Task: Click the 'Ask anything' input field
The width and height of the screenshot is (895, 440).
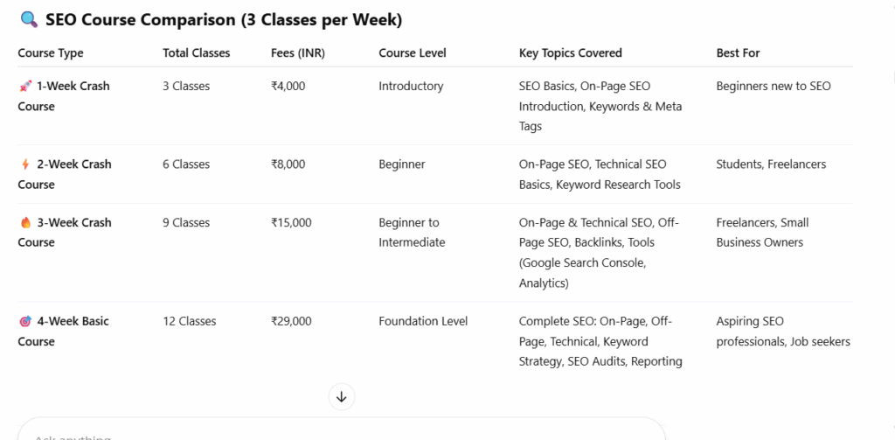Action: [x=341, y=433]
